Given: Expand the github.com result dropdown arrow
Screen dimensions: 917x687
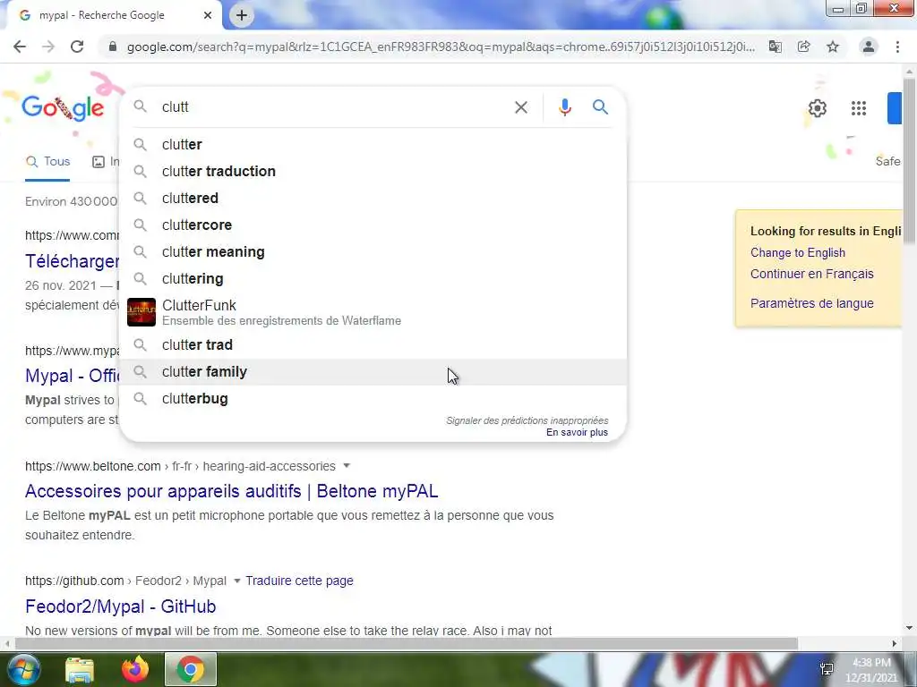Looking at the screenshot, I should (x=236, y=581).
